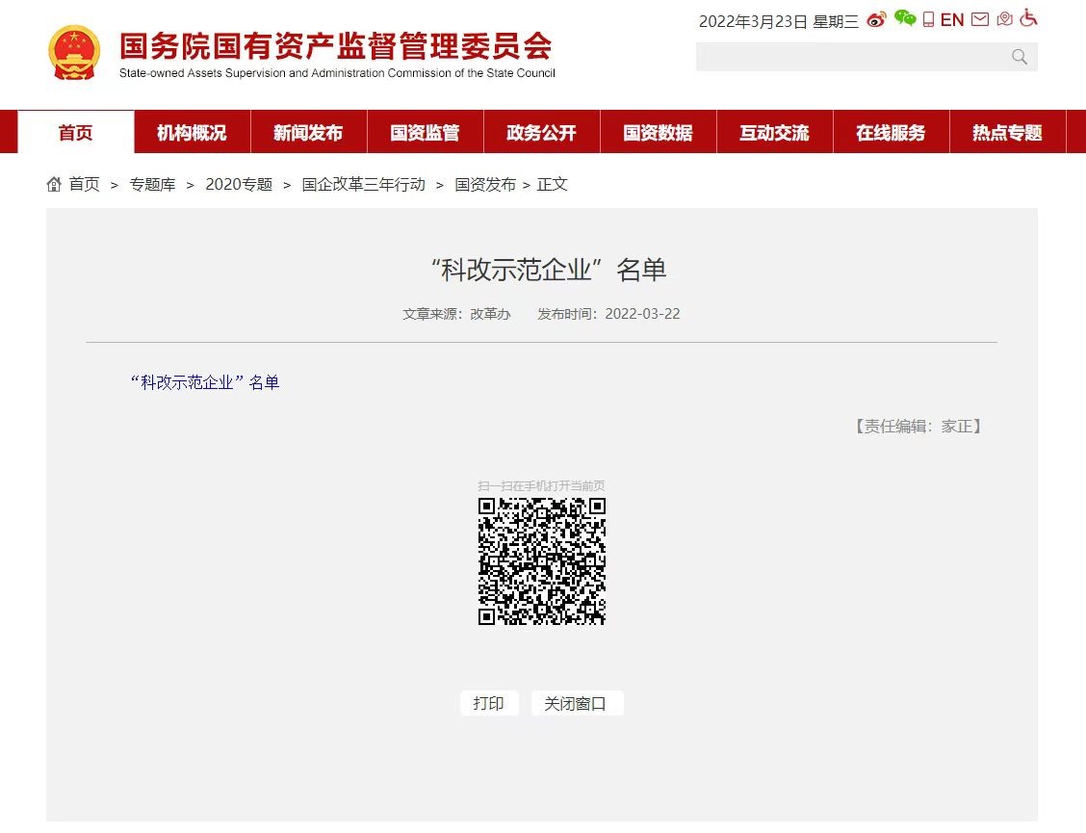
Task: Open the Weibo social media icon
Action: [x=876, y=20]
